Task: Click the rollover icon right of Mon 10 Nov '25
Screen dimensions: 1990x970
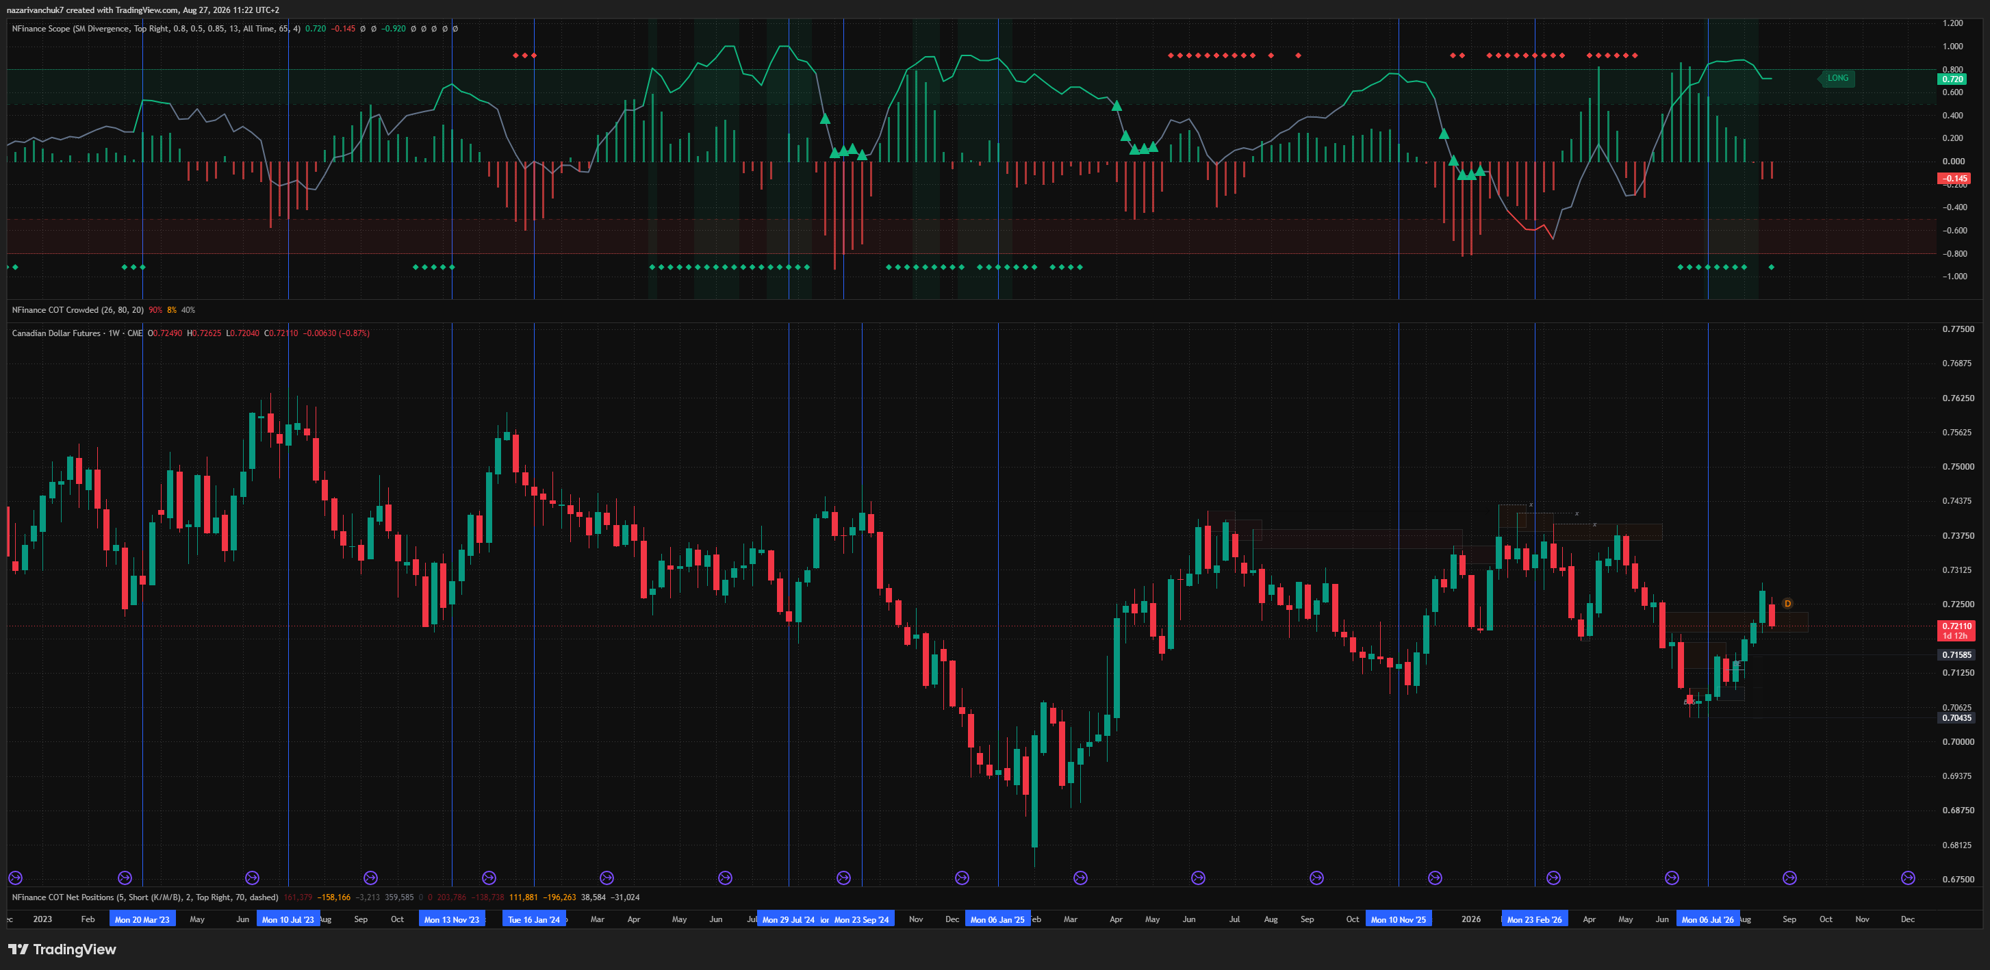Action: [x=1436, y=878]
